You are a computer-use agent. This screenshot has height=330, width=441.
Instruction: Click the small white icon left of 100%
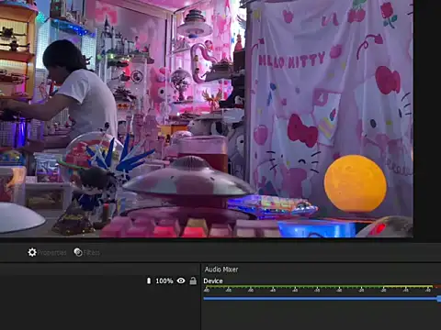click(149, 280)
